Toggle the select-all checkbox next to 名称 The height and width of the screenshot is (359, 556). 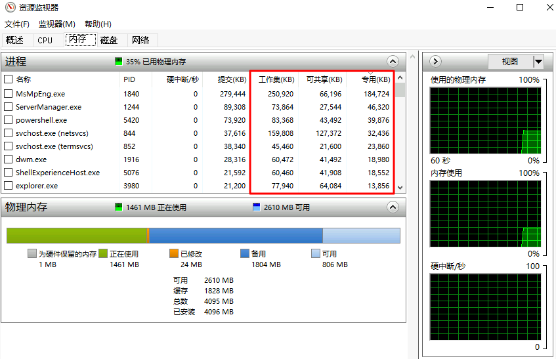pyautogui.click(x=8, y=79)
